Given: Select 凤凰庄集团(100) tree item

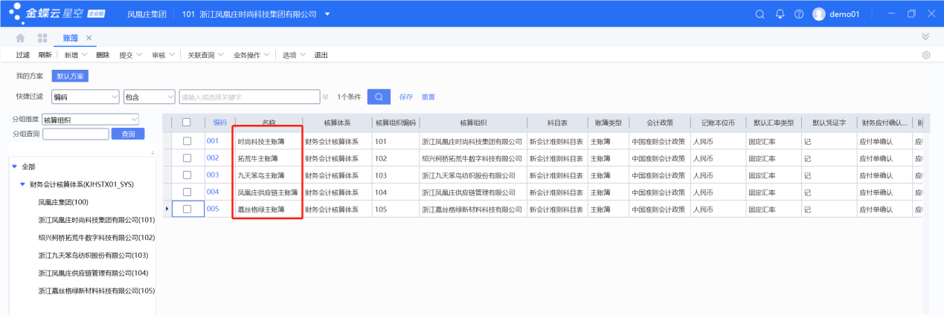Looking at the screenshot, I should pos(63,202).
